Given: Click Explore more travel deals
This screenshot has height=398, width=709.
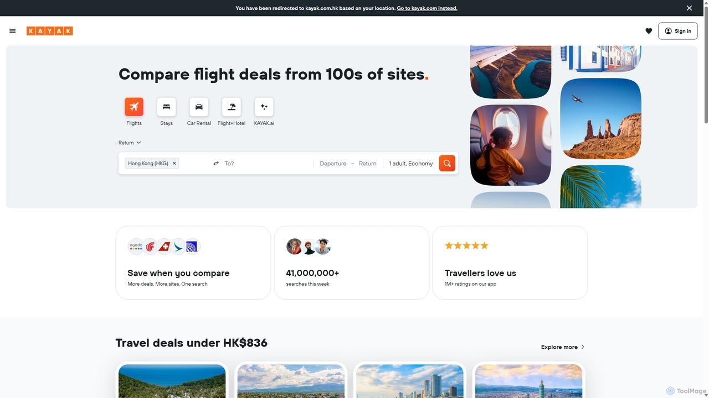Looking at the screenshot, I should point(563,347).
